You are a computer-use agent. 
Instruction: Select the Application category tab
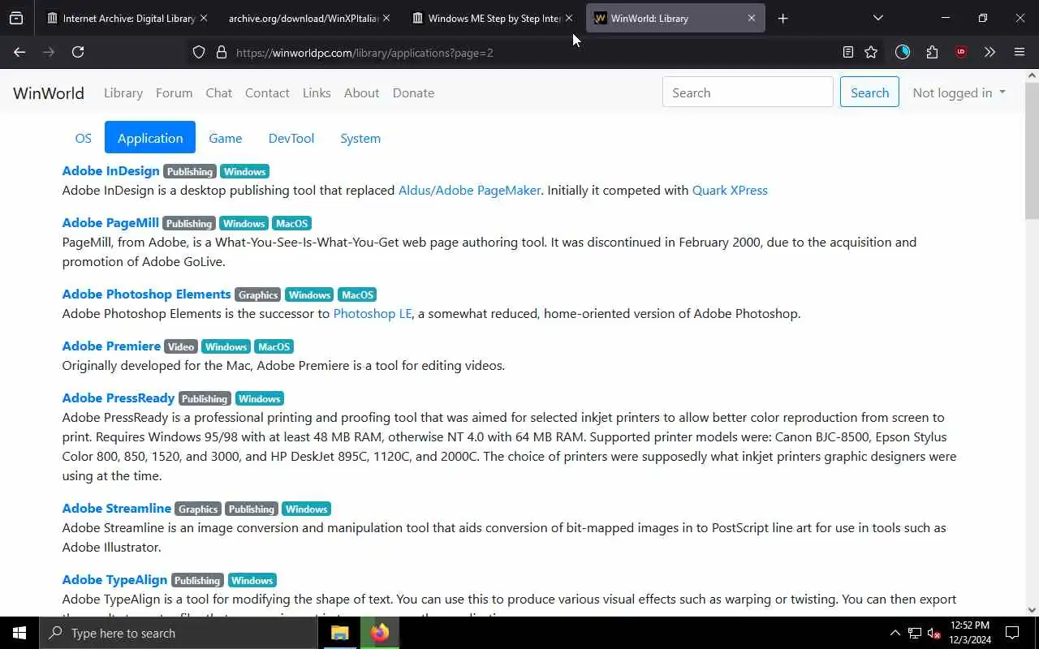(x=150, y=138)
